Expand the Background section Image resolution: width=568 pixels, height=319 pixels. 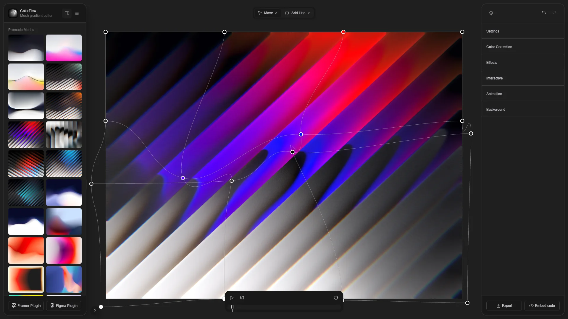click(523, 109)
